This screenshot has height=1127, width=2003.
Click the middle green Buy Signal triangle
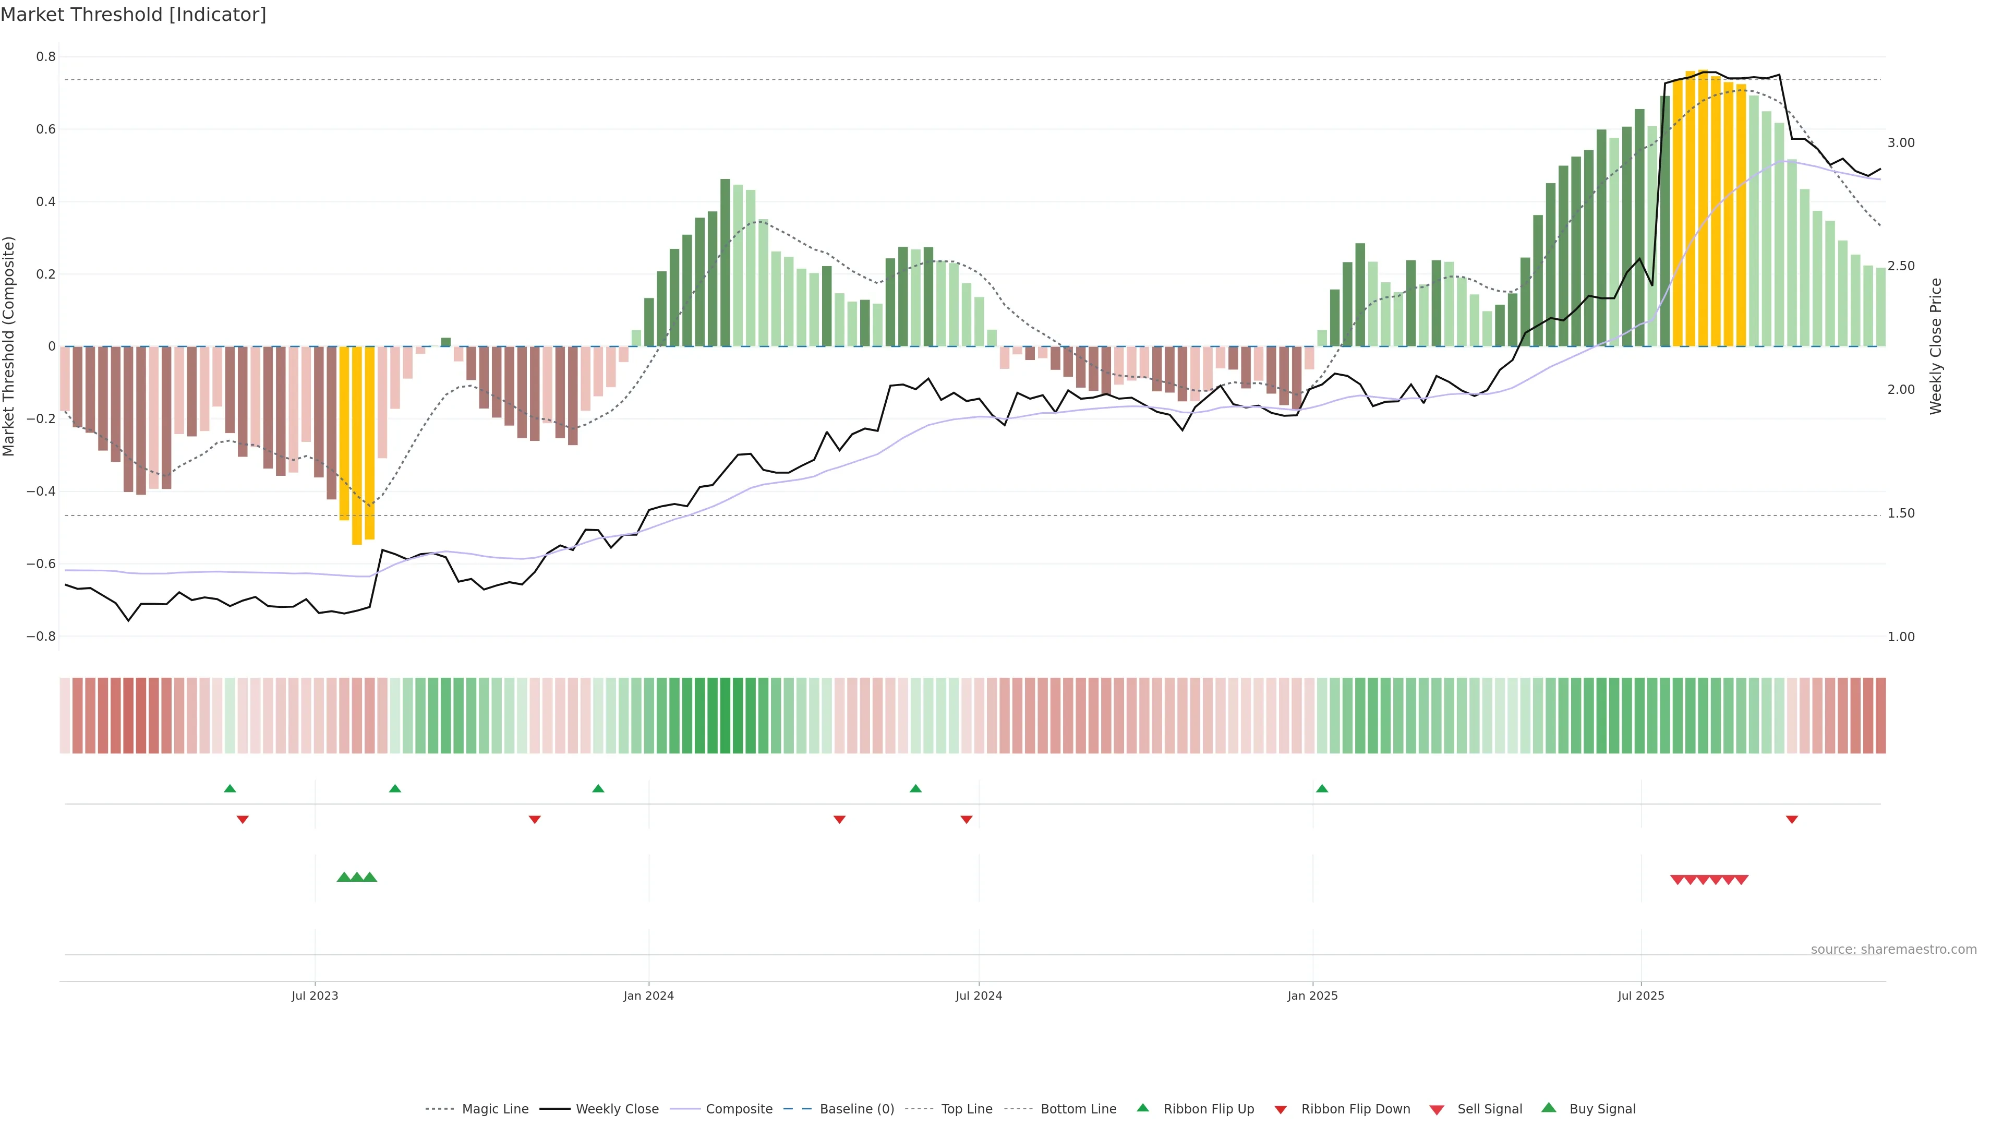[x=357, y=877]
